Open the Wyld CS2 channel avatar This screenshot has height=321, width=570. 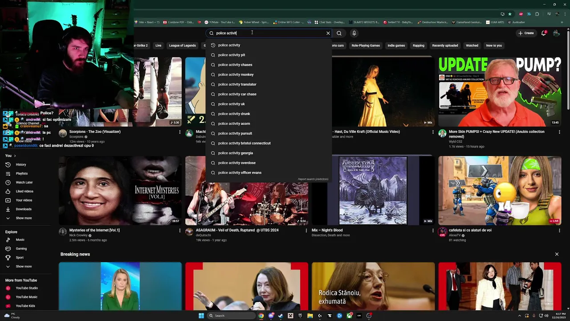tap(442, 133)
